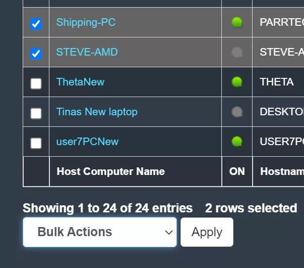The width and height of the screenshot is (304, 268).
Task: Click the THETA hostname cell
Action: coord(276,82)
